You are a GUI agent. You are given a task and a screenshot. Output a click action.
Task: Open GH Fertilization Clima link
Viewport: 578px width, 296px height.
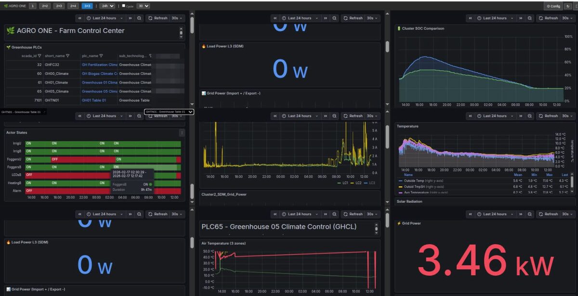click(x=100, y=64)
